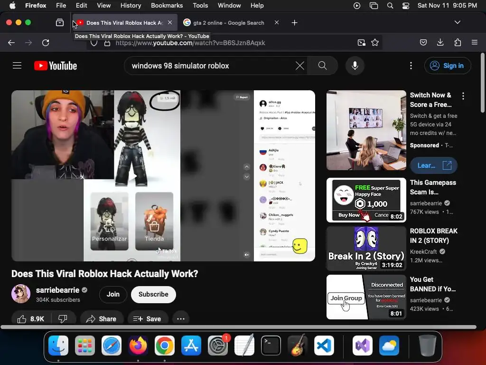Viewport: 486px width, 365px height.
Task: Go back with Firefox back arrow
Action: [x=11, y=42]
